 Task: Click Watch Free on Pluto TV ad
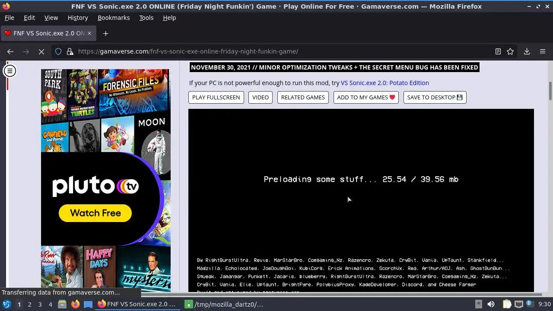point(95,213)
